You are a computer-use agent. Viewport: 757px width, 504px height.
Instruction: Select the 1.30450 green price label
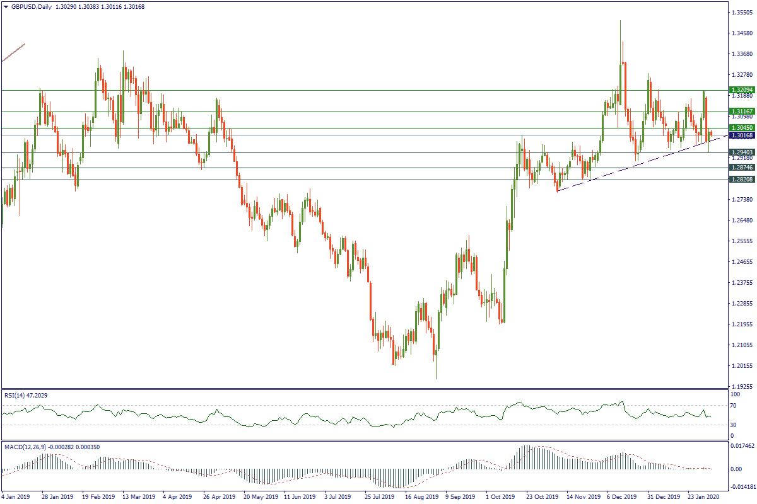(742, 127)
